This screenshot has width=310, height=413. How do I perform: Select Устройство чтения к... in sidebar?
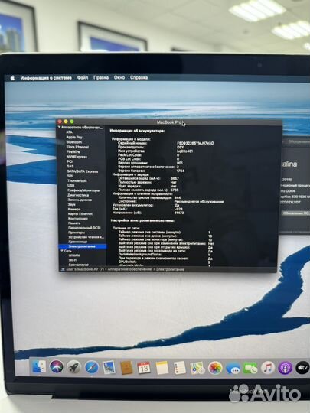click(86, 237)
